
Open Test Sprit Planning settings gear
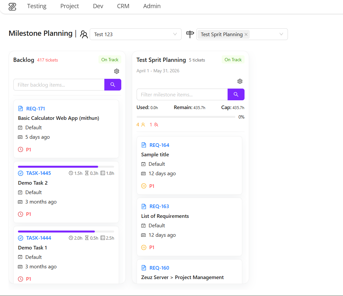[240, 81]
